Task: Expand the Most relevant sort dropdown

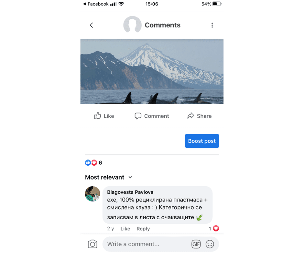Action: click(109, 177)
